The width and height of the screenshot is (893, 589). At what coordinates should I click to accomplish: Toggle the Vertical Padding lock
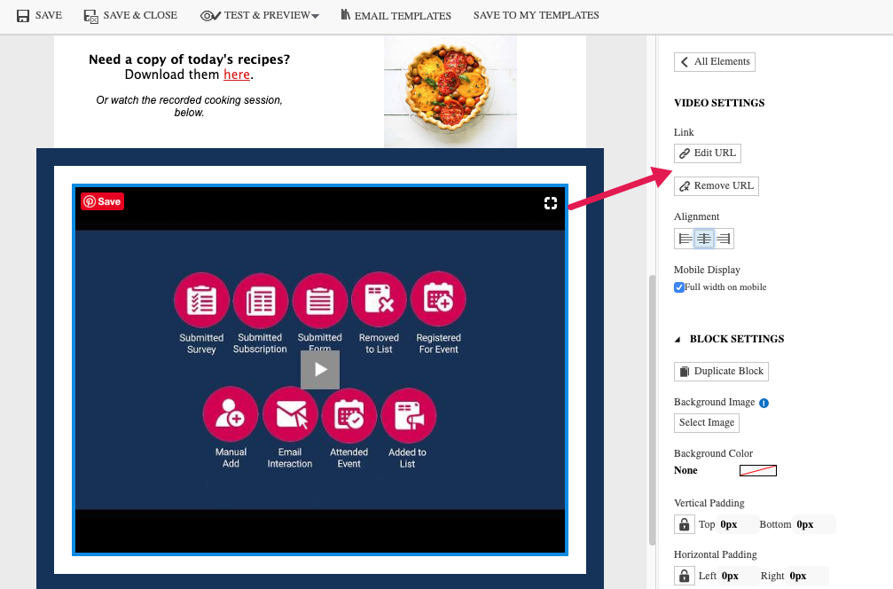[684, 524]
